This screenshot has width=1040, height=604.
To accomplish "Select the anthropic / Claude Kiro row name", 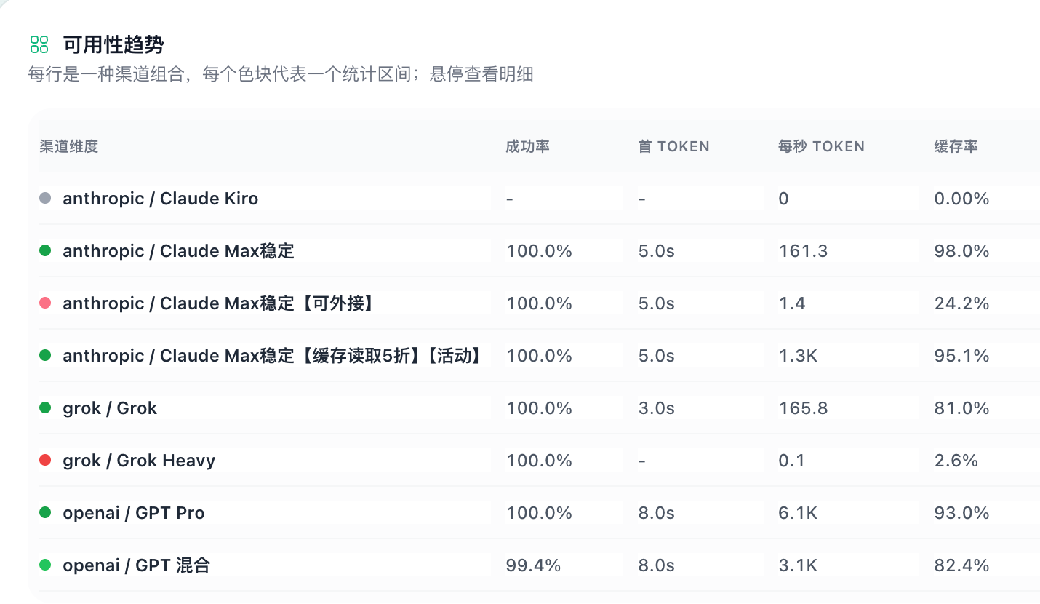I will click(x=161, y=199).
